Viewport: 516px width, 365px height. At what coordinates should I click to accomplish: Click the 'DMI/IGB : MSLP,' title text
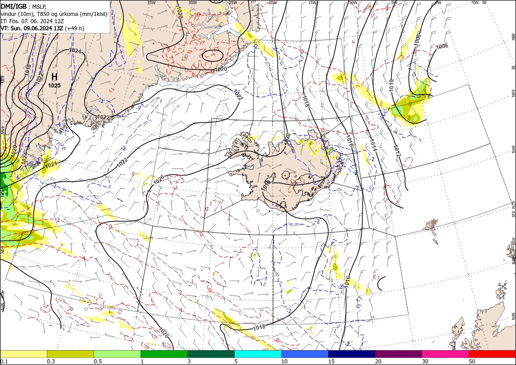coord(23,6)
